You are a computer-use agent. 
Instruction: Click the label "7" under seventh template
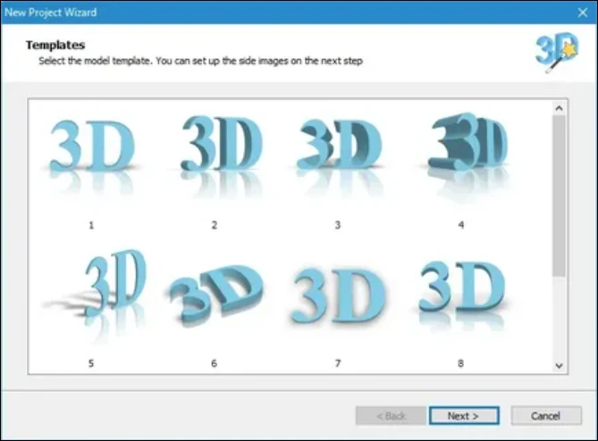(338, 363)
